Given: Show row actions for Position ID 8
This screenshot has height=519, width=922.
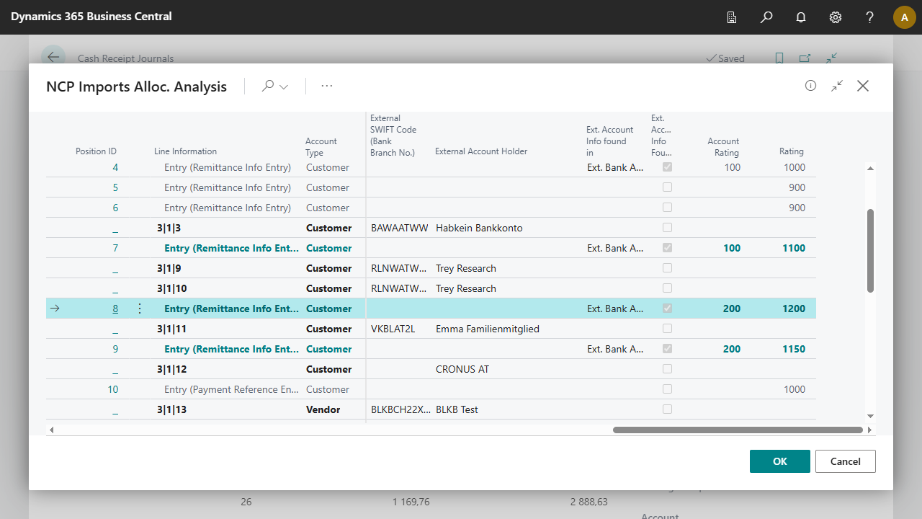Looking at the screenshot, I should [x=140, y=309].
